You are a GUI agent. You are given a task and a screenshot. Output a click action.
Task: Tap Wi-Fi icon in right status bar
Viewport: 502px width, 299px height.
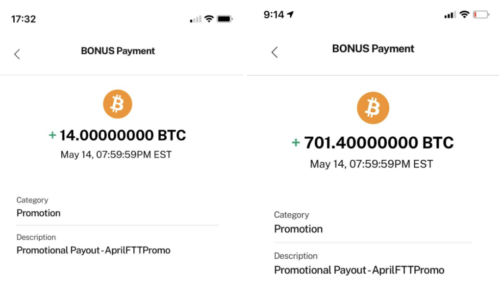[465, 14]
